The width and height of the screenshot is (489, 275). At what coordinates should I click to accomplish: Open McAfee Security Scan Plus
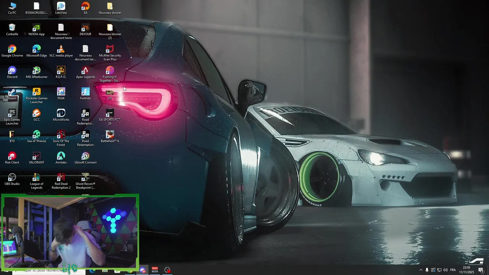[110, 53]
